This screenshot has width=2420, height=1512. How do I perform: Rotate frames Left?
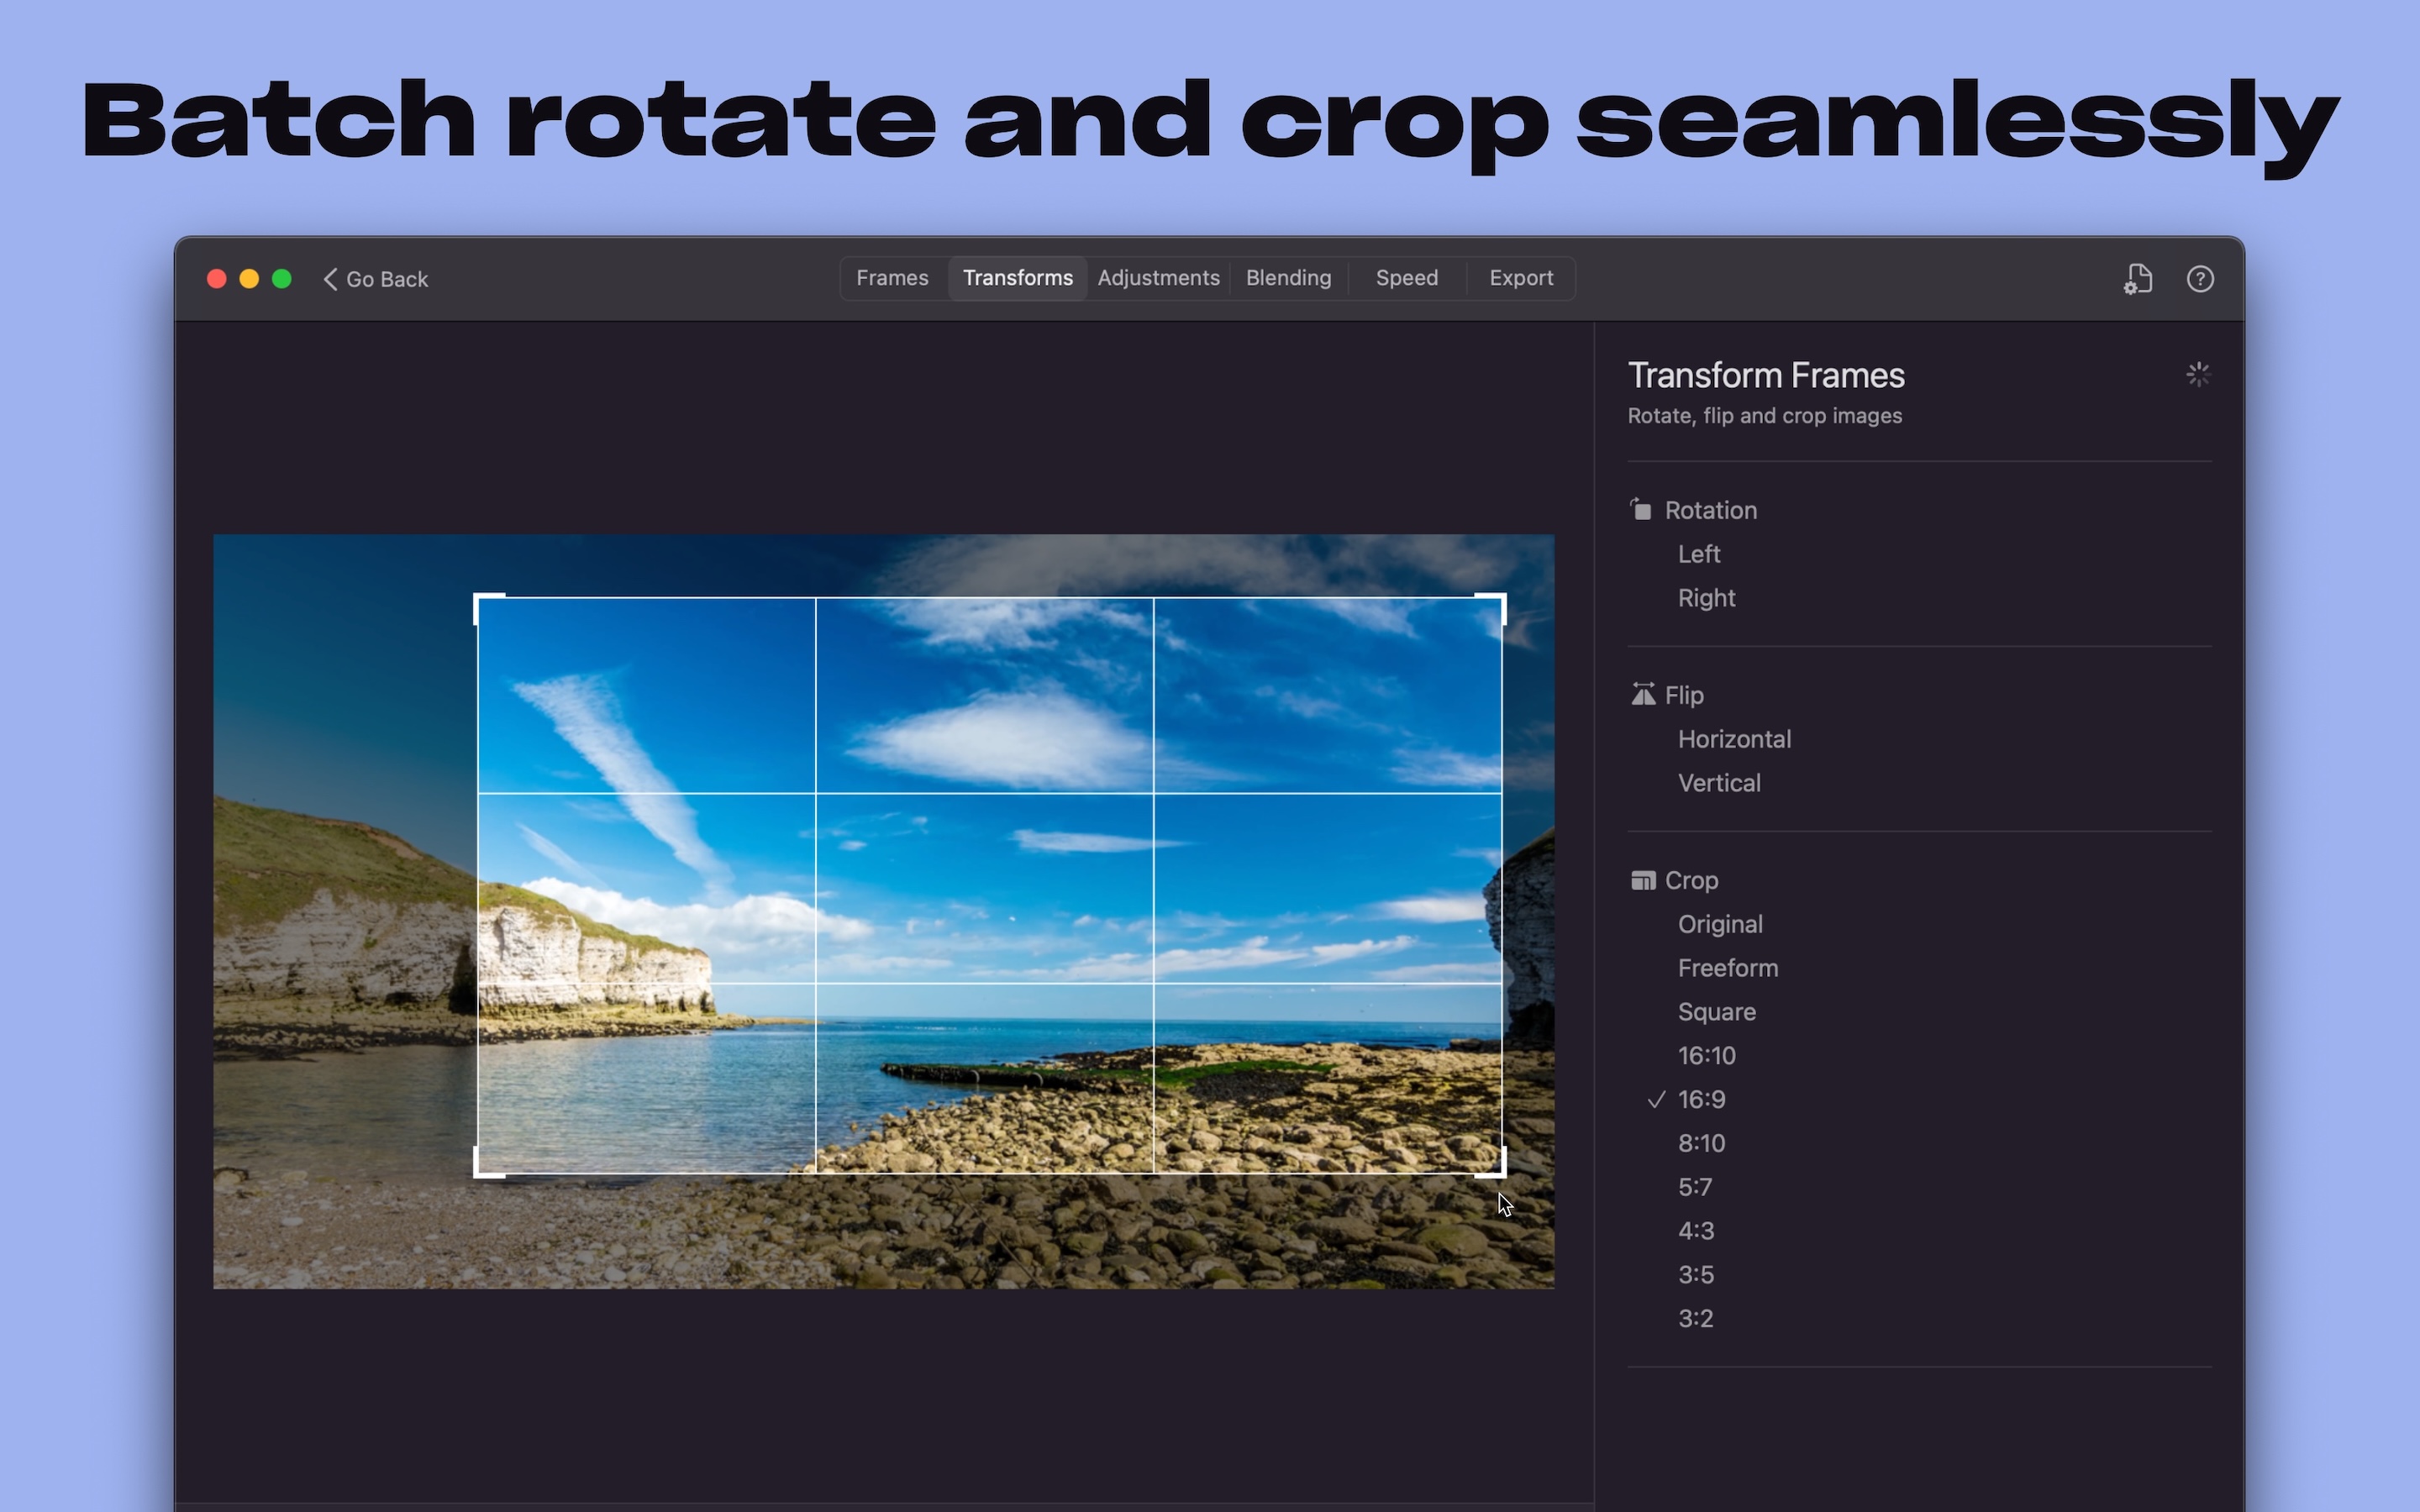tap(1698, 553)
